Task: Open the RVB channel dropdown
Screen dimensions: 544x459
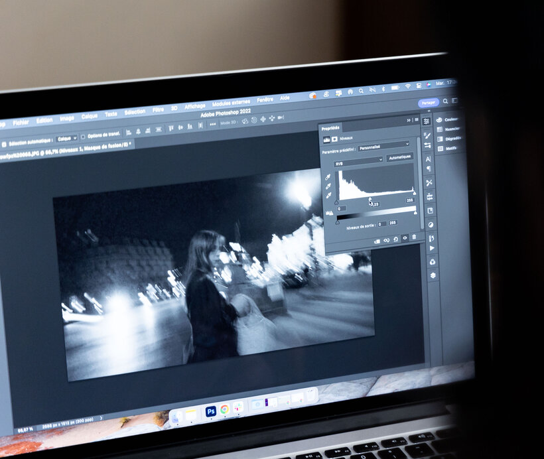Action: [x=358, y=162]
